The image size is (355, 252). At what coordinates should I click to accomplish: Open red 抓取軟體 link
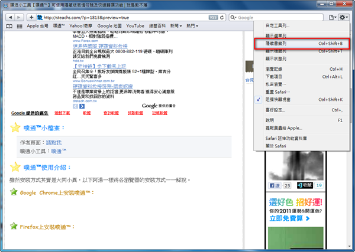coord(135,113)
